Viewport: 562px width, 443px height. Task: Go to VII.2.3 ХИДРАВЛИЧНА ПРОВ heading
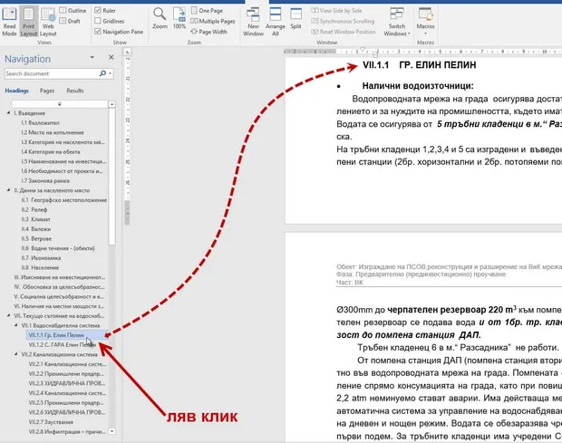point(67,383)
